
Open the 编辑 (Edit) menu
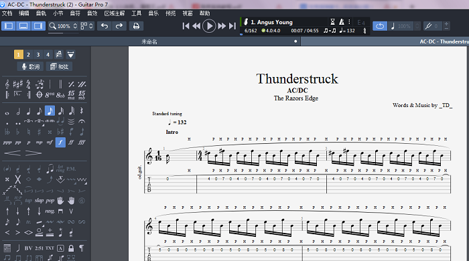pyautogui.click(x=24, y=13)
